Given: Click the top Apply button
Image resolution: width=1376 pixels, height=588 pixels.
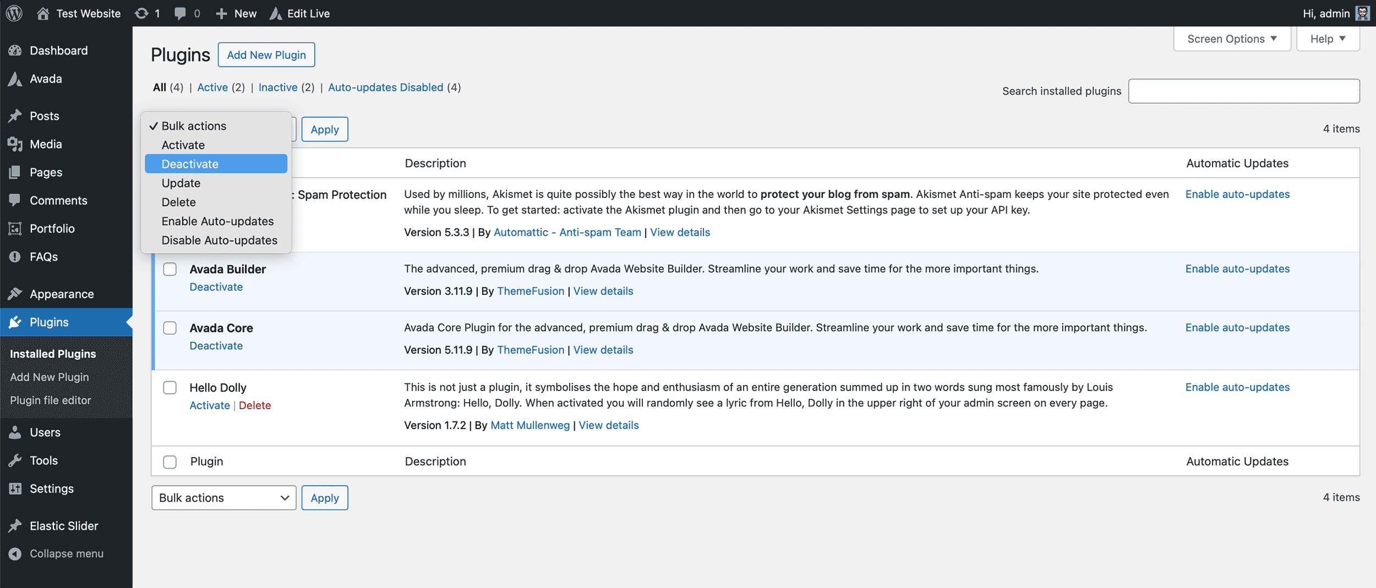Looking at the screenshot, I should tap(325, 129).
